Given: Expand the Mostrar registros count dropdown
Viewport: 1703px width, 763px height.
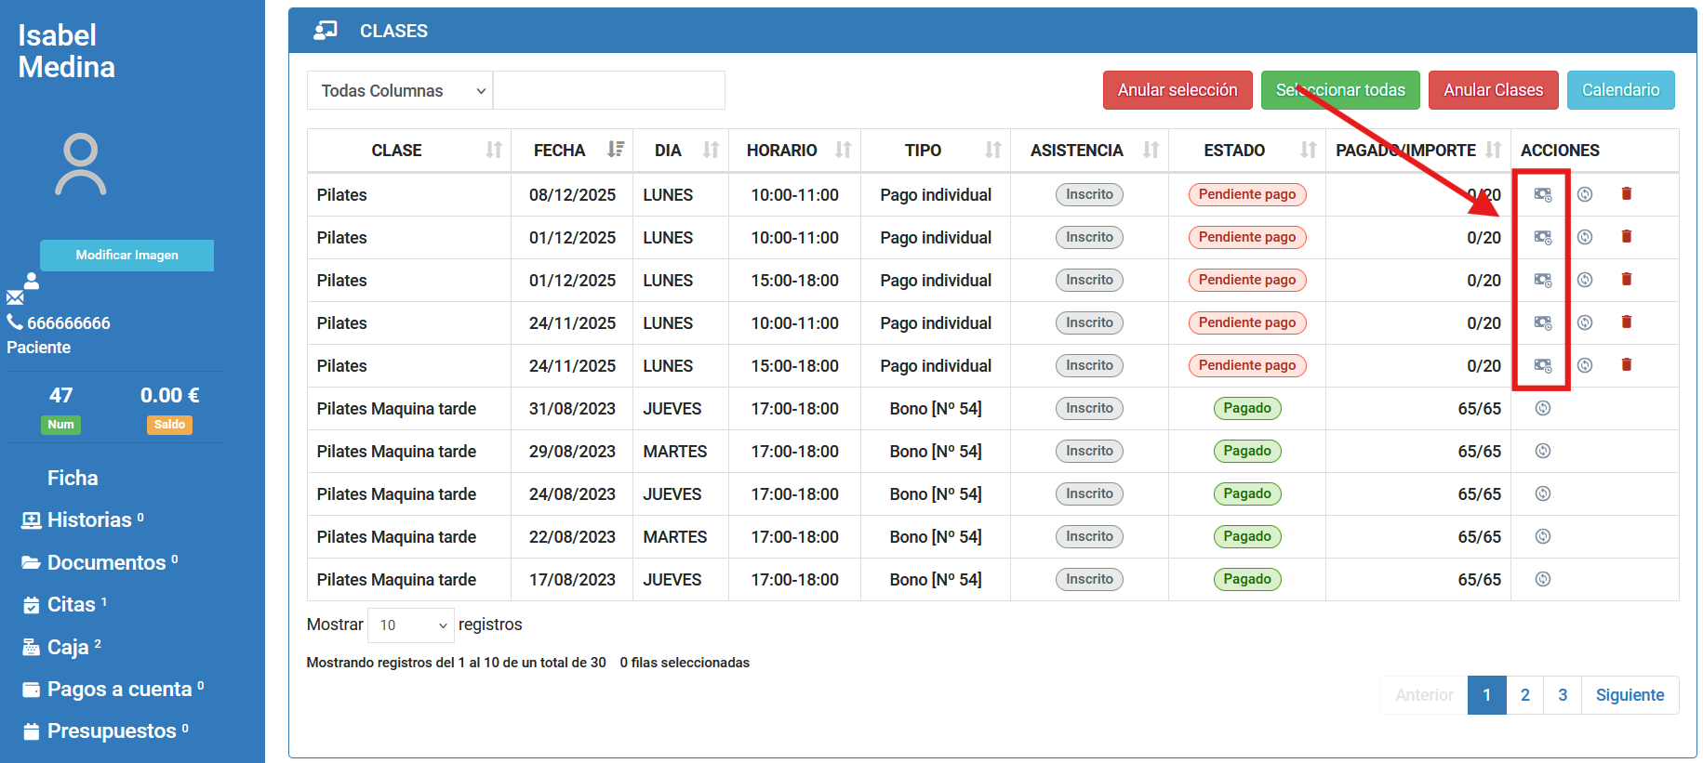Looking at the screenshot, I should coord(410,625).
